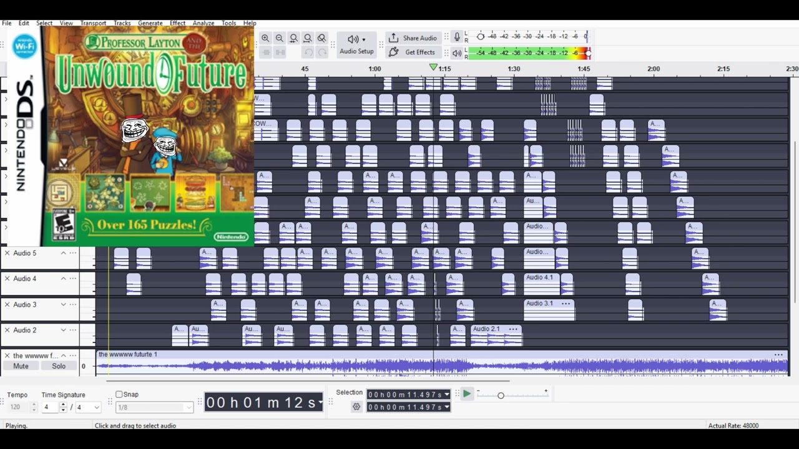Adjust the playback speed slider

point(501,395)
